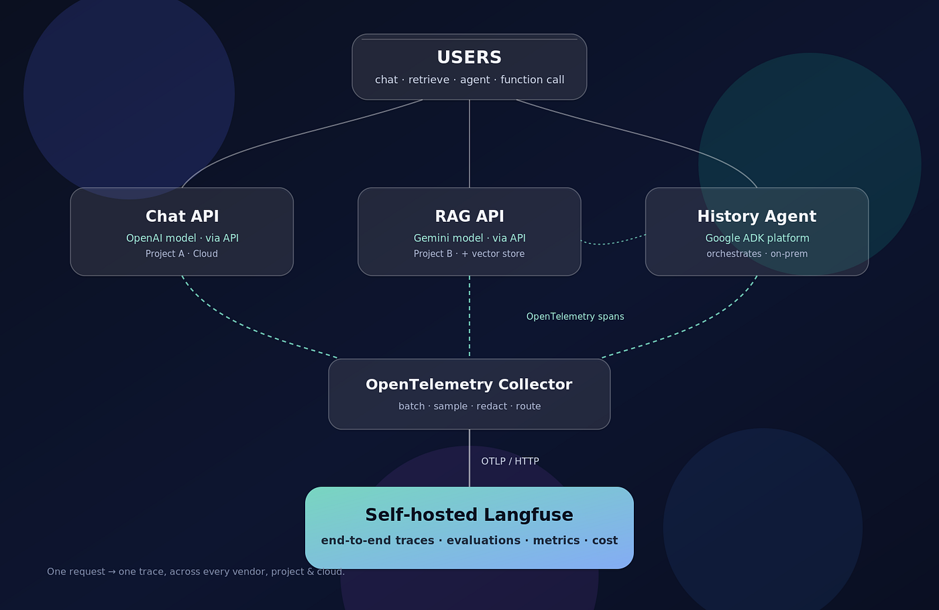
Task: Click the USERS heading
Action: (469, 58)
